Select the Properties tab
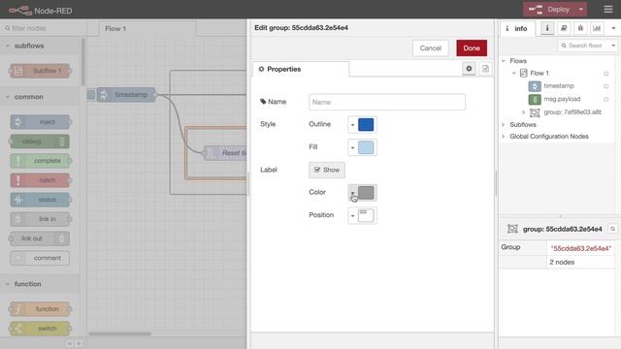This screenshot has height=349, width=621. click(x=301, y=69)
